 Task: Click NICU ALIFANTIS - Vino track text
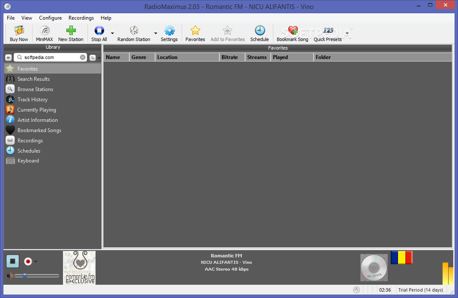(x=226, y=262)
